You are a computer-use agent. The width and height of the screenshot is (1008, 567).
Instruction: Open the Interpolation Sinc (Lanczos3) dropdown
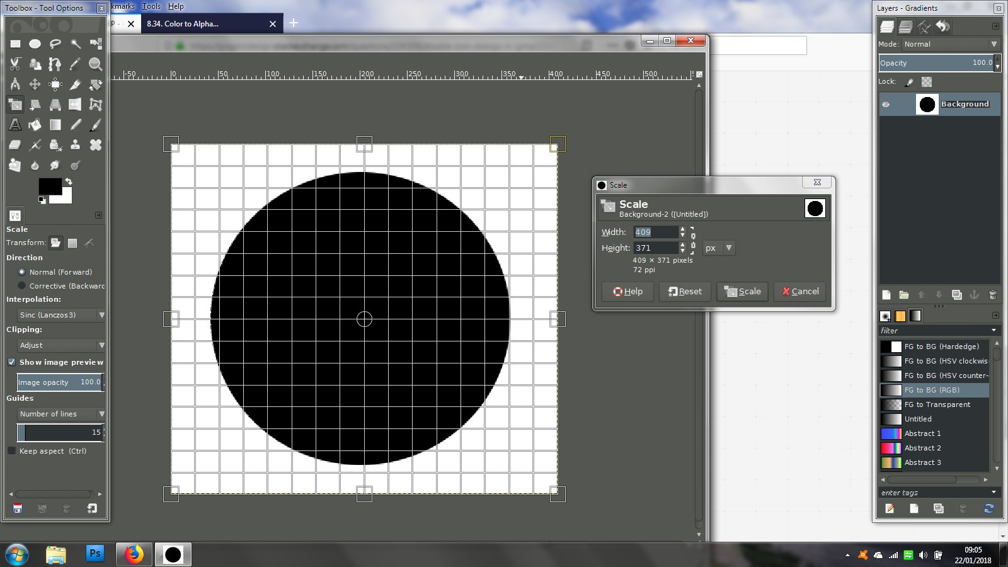pos(61,315)
